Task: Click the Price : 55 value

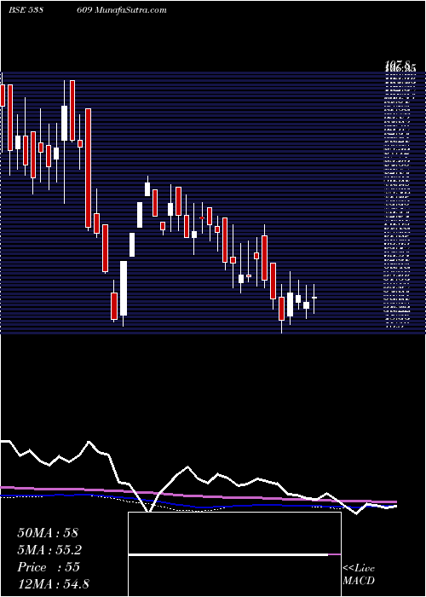Action: (49, 567)
